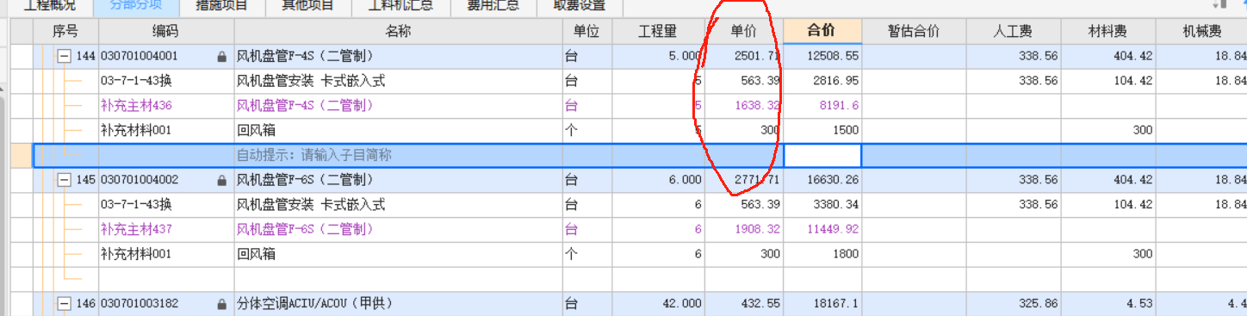The width and height of the screenshot is (1247, 316).
Task: Click total price 12508.55
Action: pos(834,57)
